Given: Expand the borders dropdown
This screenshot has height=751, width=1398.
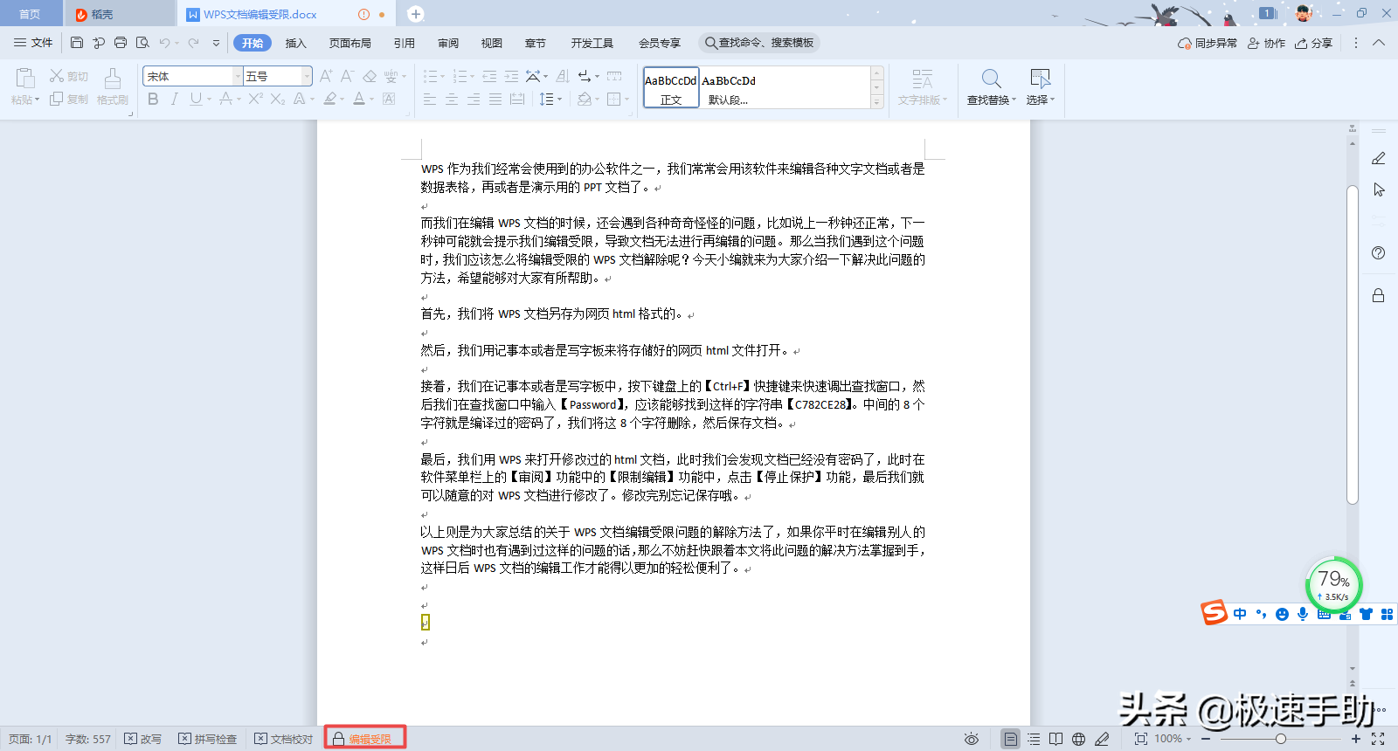Looking at the screenshot, I should (626, 100).
